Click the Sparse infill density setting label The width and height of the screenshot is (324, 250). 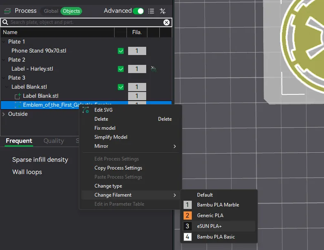[40, 160]
